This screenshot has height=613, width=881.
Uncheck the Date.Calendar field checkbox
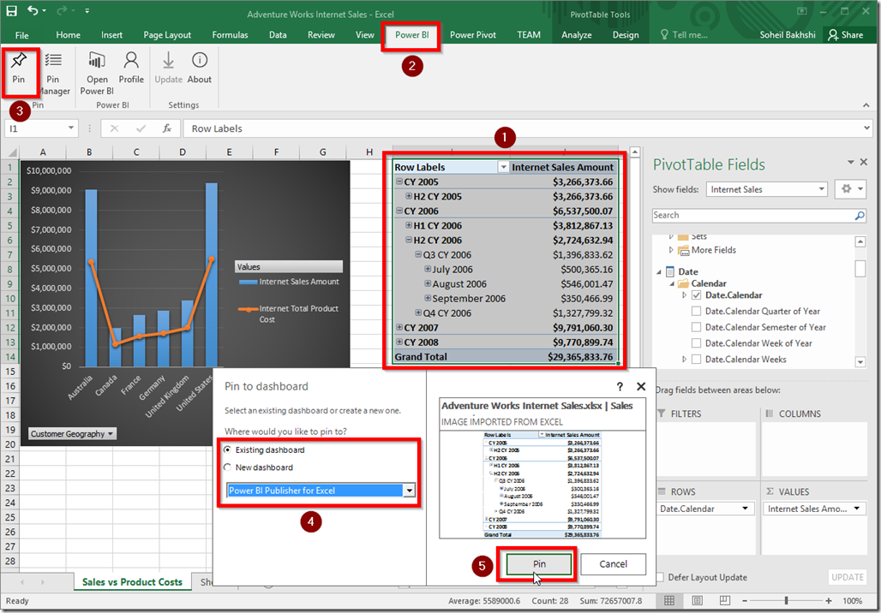696,295
